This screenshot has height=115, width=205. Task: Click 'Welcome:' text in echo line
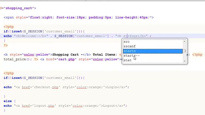click(30, 36)
